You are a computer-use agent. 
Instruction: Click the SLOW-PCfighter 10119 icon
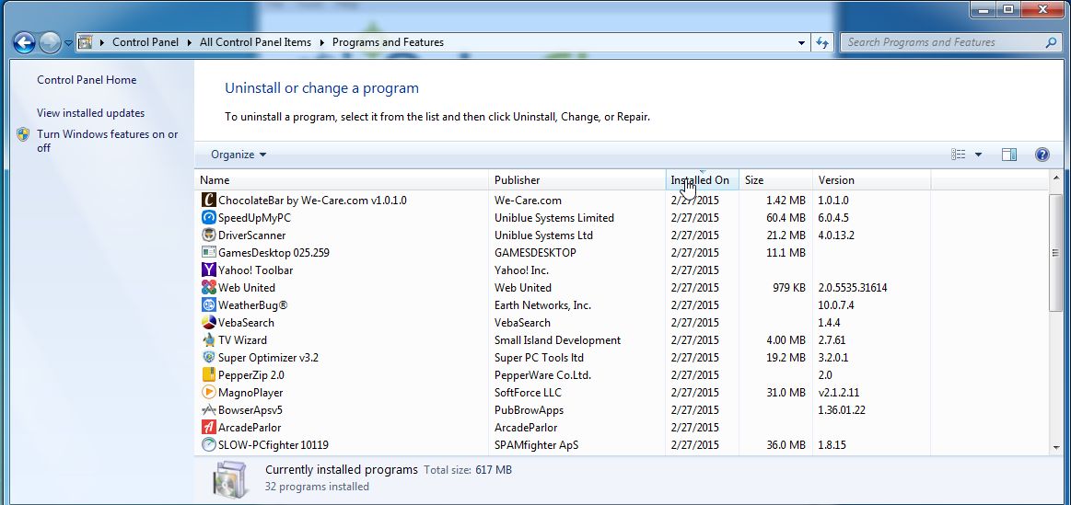pyautogui.click(x=209, y=445)
